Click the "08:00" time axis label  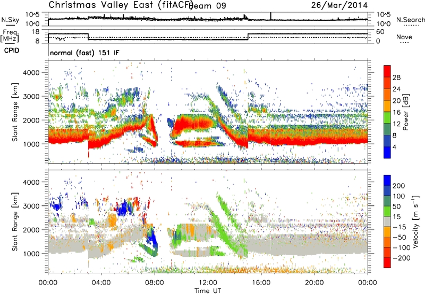[155, 283]
